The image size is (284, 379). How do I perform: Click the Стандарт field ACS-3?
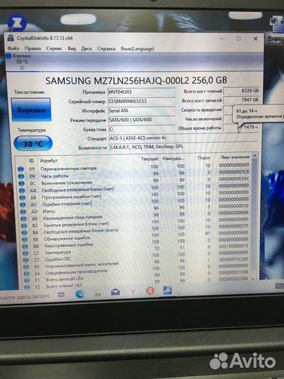(x=184, y=138)
